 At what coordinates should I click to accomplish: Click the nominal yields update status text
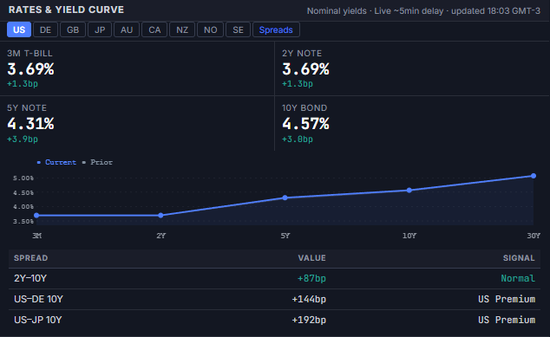point(423,11)
